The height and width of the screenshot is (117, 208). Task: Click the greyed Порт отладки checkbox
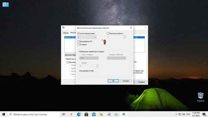click(x=80, y=55)
